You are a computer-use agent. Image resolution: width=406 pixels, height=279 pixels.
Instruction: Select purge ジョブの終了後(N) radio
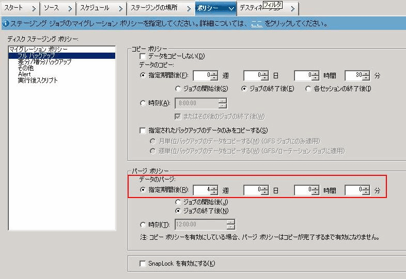click(x=178, y=211)
